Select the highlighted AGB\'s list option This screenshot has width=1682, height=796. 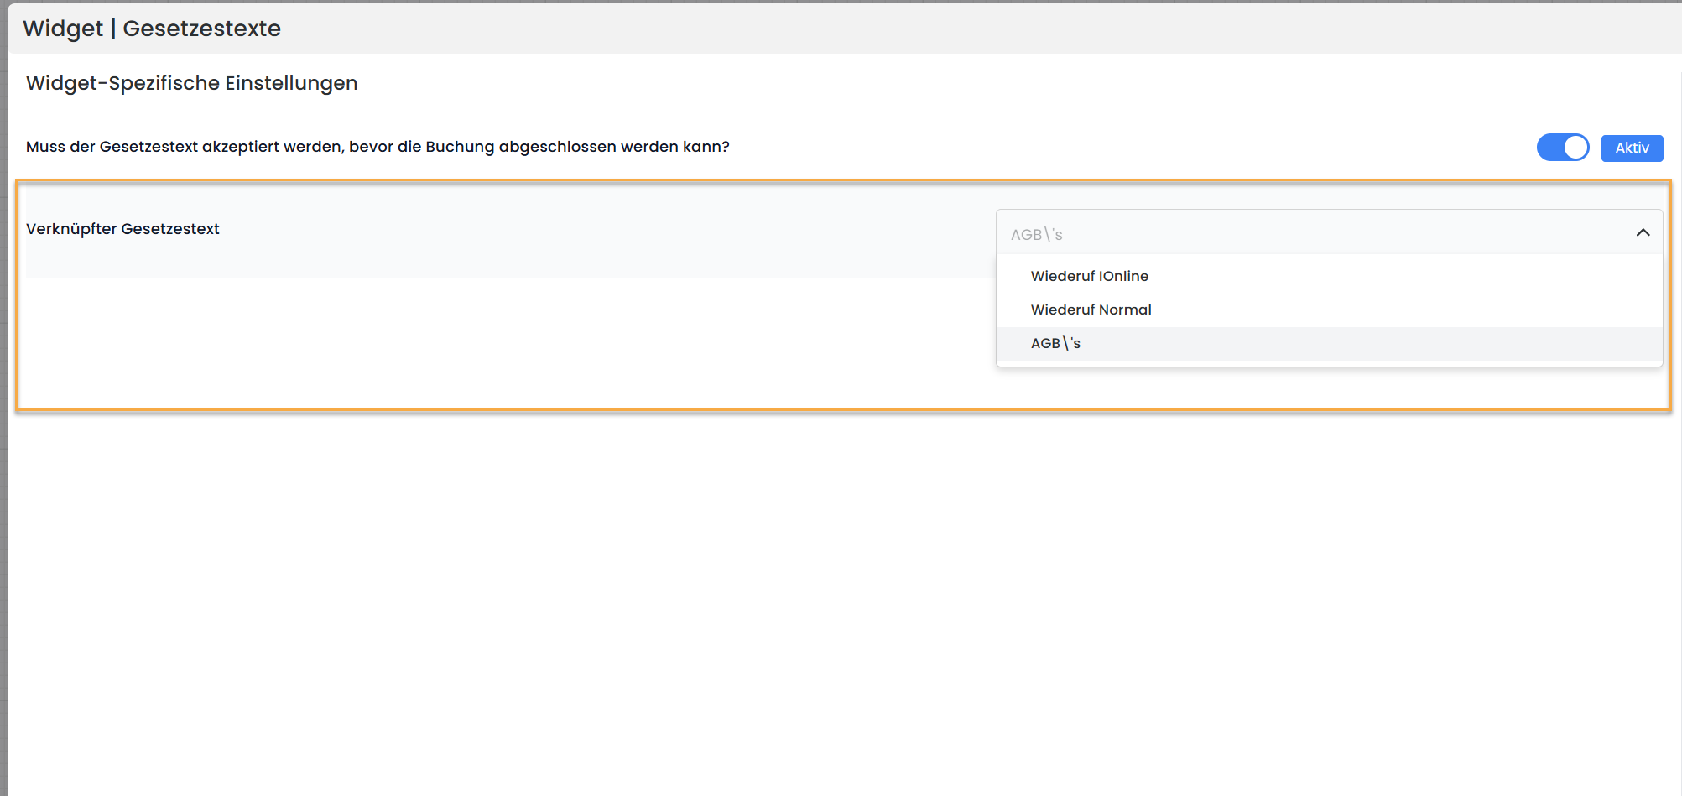1055,343
